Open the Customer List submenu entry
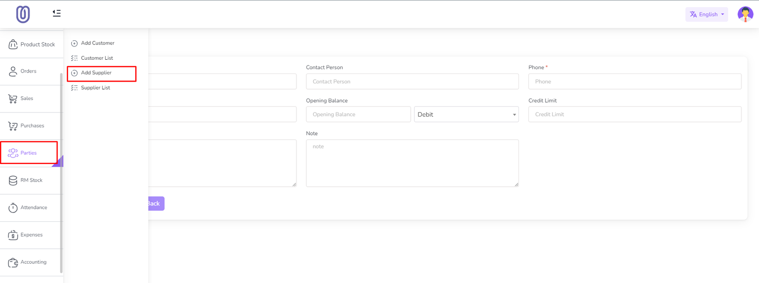The image size is (759, 283). point(97,58)
